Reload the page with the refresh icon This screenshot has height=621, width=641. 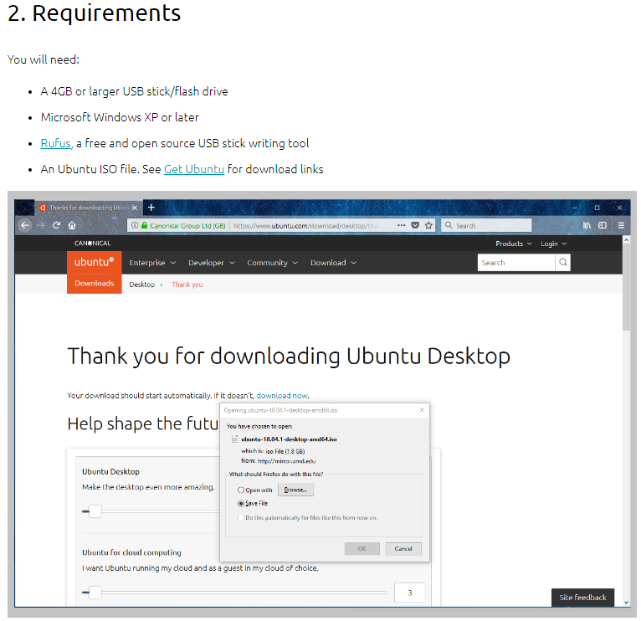click(56, 225)
